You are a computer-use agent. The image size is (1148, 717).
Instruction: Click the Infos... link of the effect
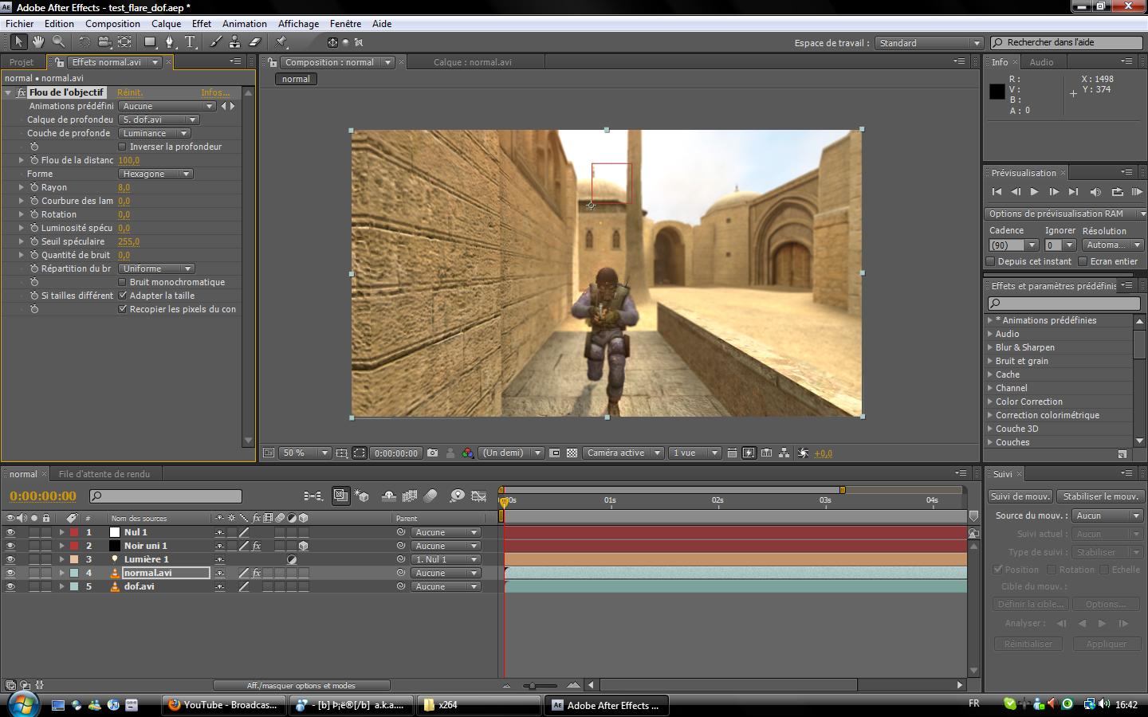(x=215, y=92)
